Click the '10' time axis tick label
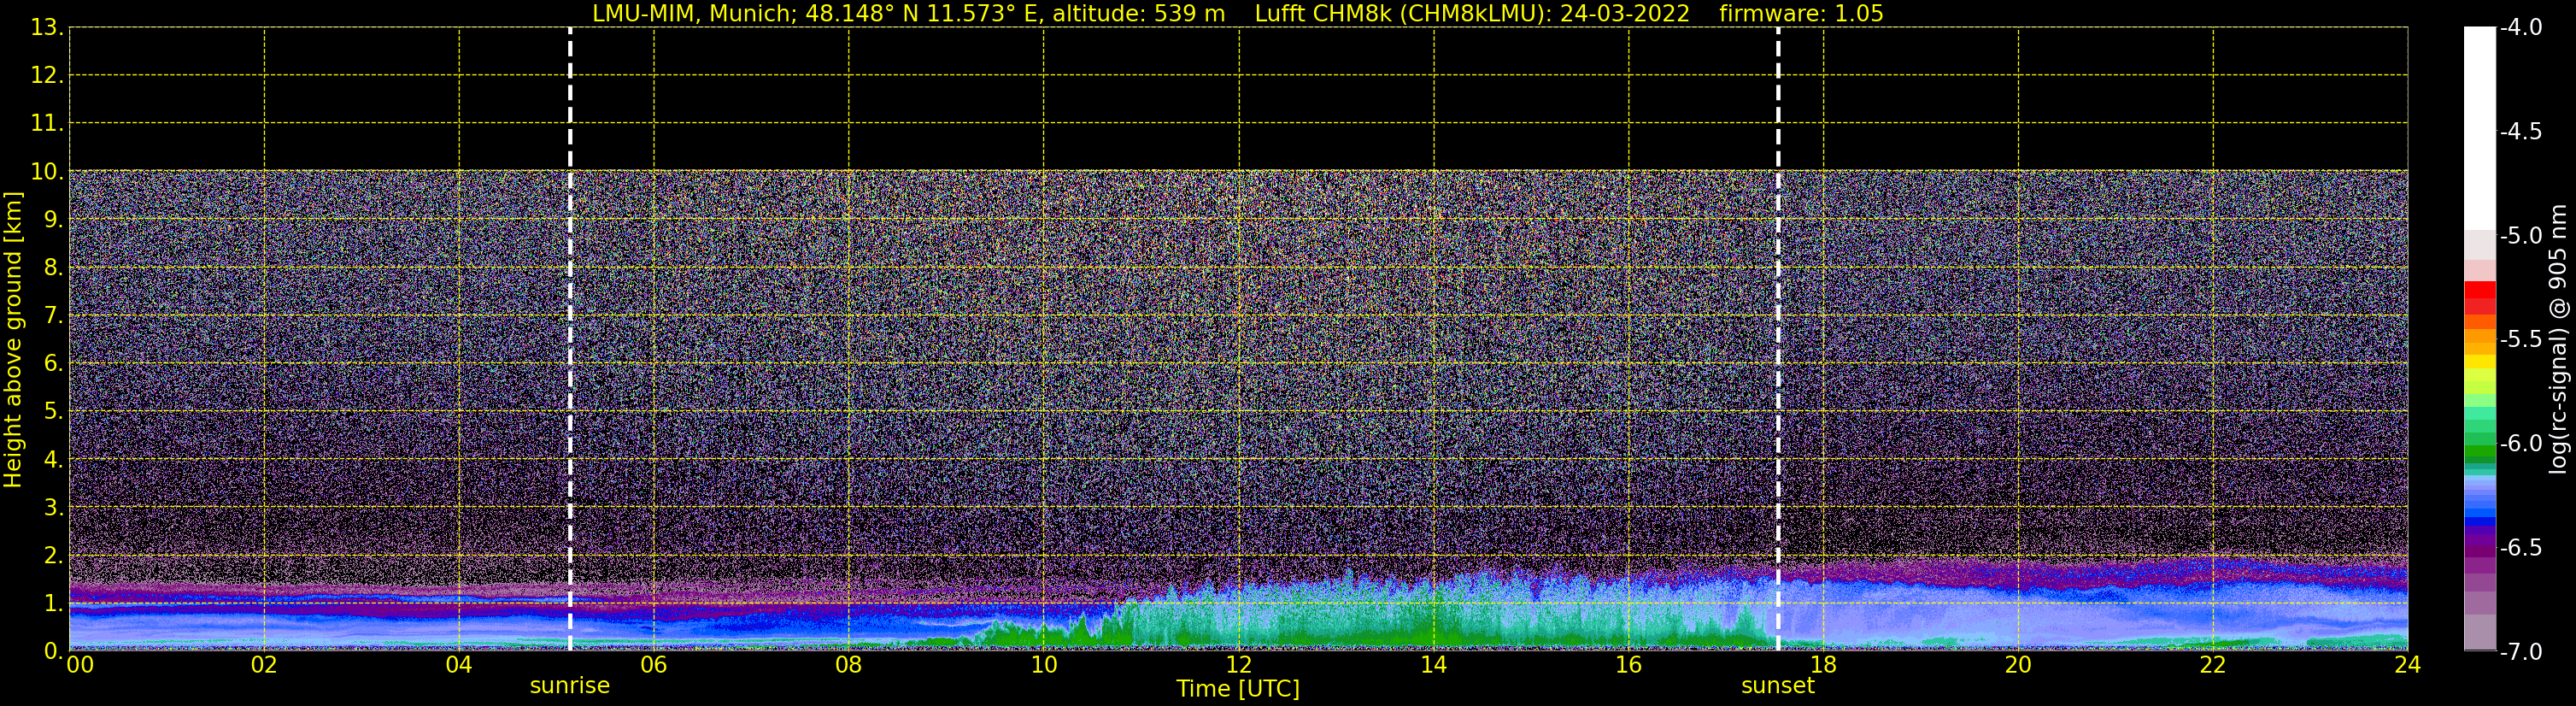Screen dimensions: 2576x706 (1044, 665)
